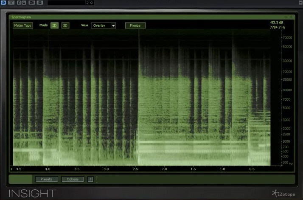This screenshot has width=303, height=200.
Task: Click the 50000 frequency axis label
Action: click(x=287, y=47)
